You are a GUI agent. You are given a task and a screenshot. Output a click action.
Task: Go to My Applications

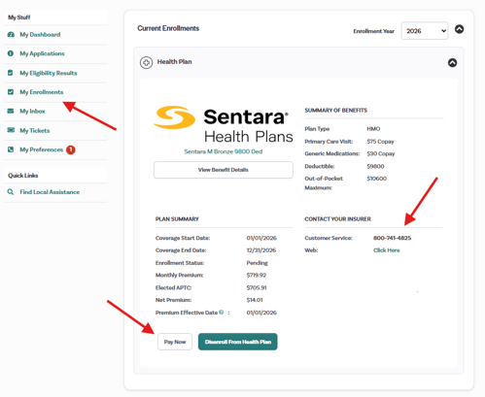[x=42, y=53]
